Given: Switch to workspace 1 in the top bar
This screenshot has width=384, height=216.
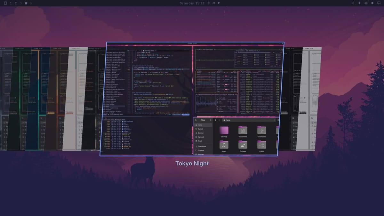Looking at the screenshot, I should (11, 3).
